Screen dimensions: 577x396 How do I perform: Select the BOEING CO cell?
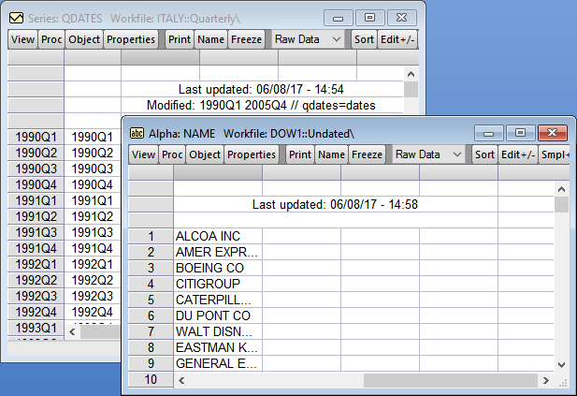click(x=218, y=268)
